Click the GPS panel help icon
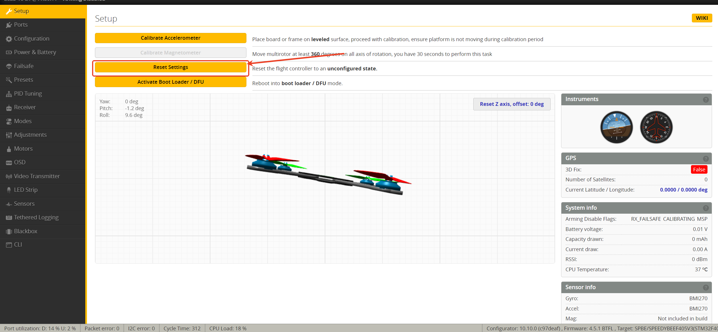This screenshot has height=332, width=718. click(x=705, y=159)
